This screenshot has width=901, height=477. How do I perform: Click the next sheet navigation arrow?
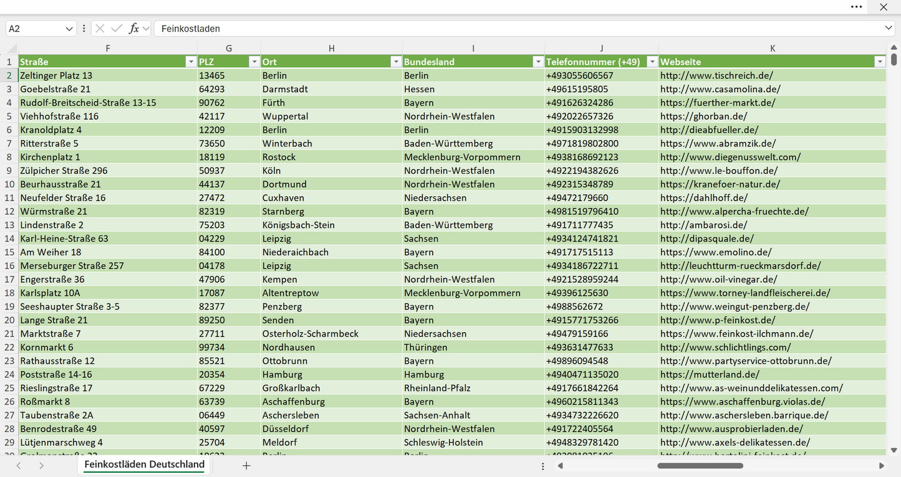tap(41, 465)
